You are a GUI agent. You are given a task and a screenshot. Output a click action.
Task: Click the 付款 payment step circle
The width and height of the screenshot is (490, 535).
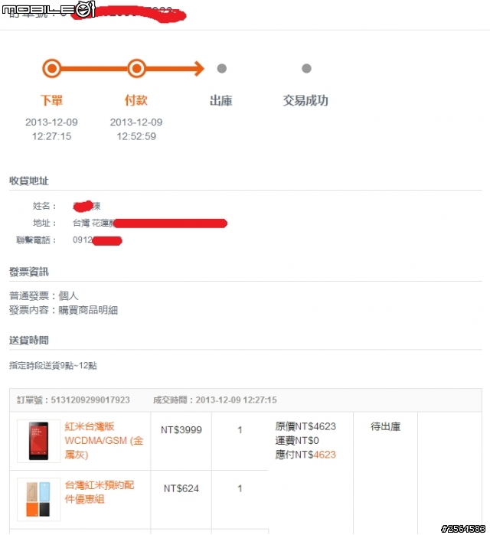(x=136, y=69)
